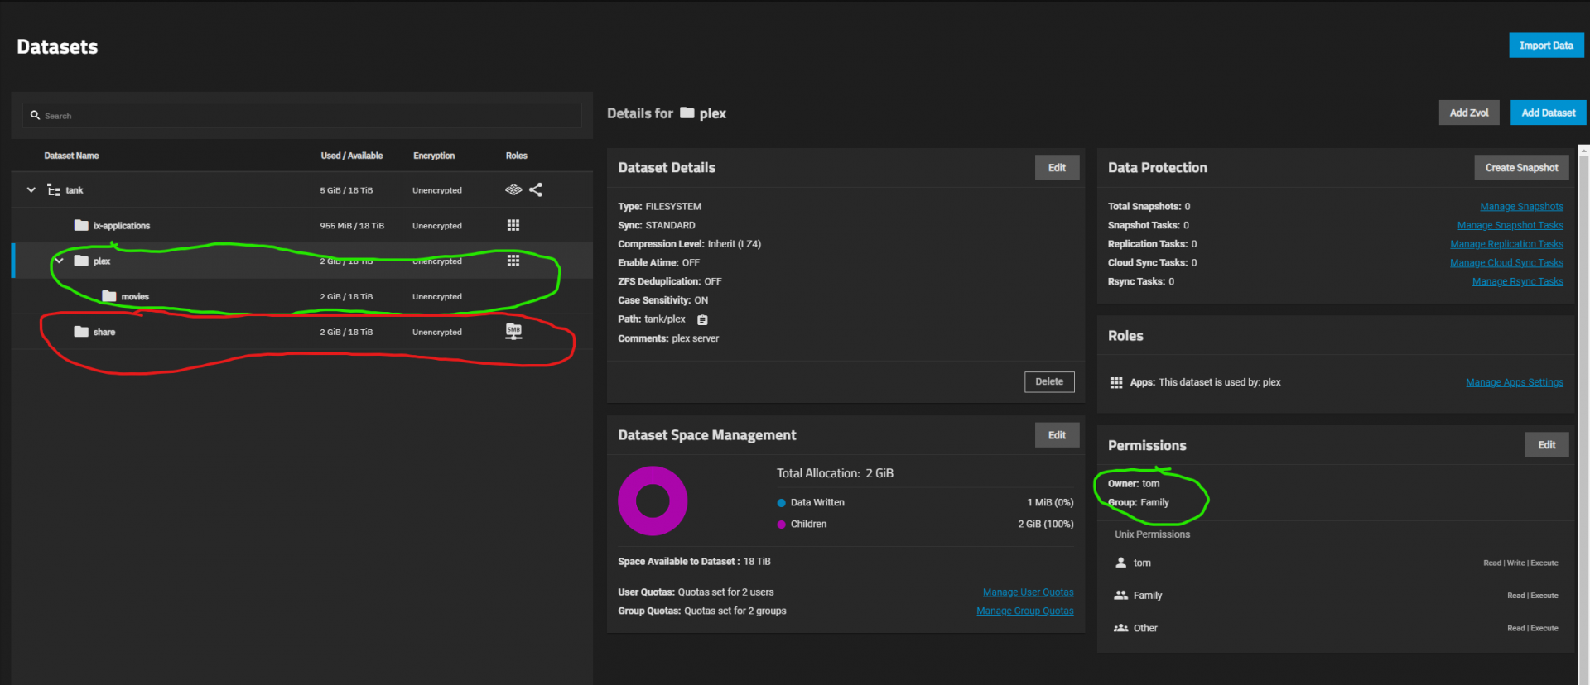Select the share dataset row
The width and height of the screenshot is (1590, 685).
point(104,332)
